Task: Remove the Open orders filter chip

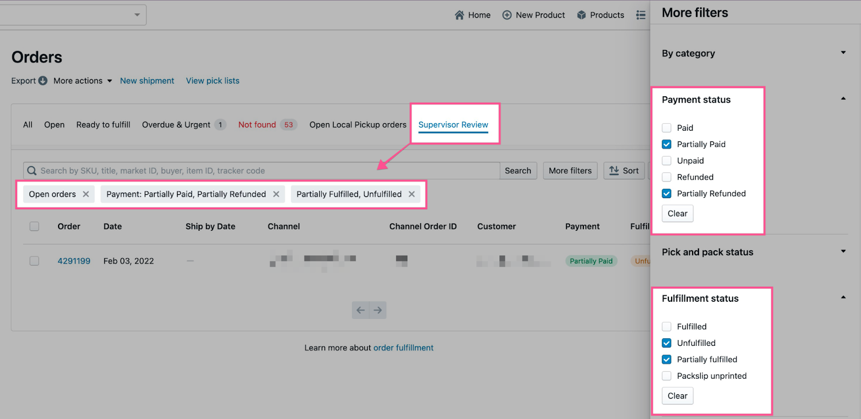Action: pos(86,194)
